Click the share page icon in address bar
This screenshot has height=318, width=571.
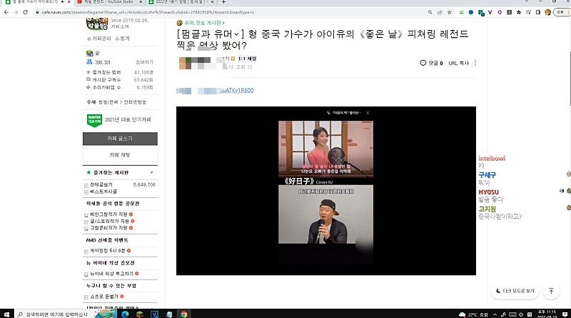coord(440,12)
